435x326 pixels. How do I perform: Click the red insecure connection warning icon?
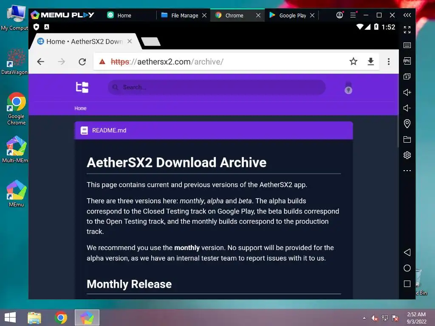pyautogui.click(x=102, y=62)
